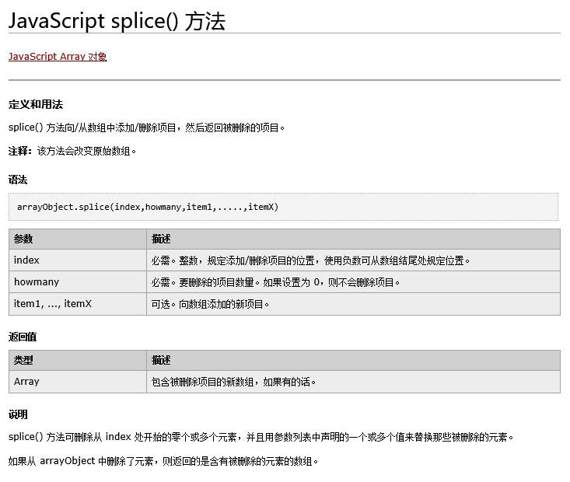
Task: Click the 参数 table column header
Action: (23, 239)
